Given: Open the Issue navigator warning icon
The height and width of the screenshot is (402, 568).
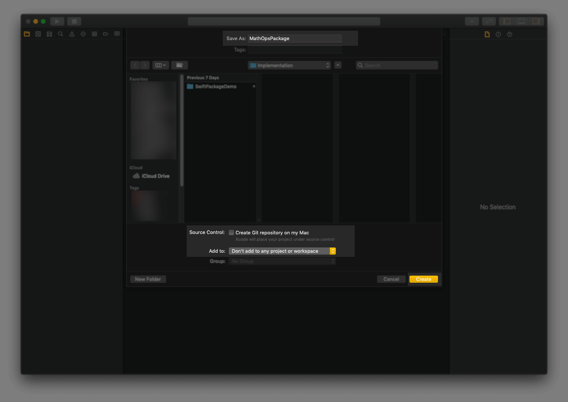Looking at the screenshot, I should 72,34.
